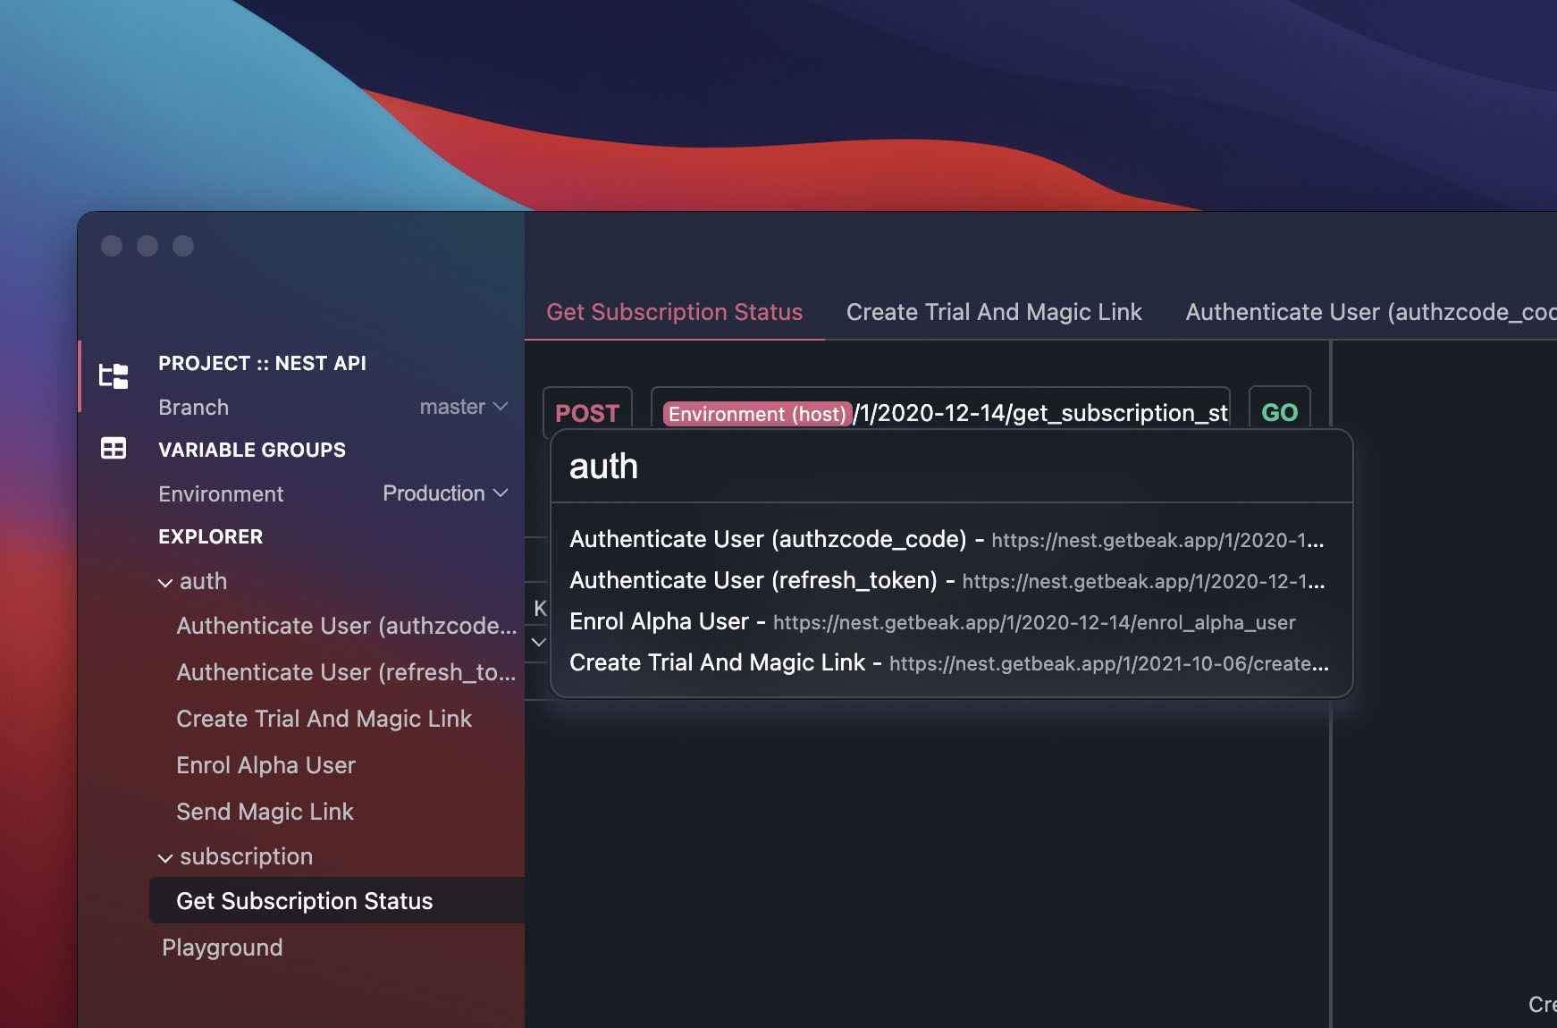The height and width of the screenshot is (1028, 1557).
Task: Open the Variable Groups grid icon
Action: click(x=114, y=448)
